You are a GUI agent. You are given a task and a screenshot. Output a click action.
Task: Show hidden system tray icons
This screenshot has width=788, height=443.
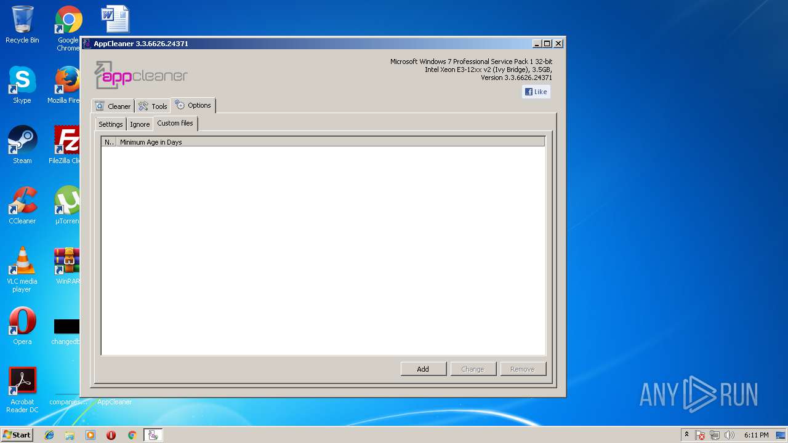click(686, 435)
